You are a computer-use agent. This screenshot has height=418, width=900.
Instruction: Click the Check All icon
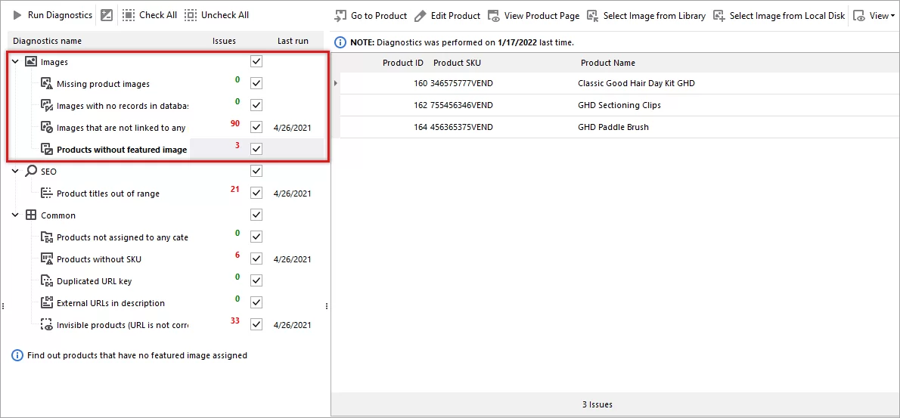pos(129,15)
